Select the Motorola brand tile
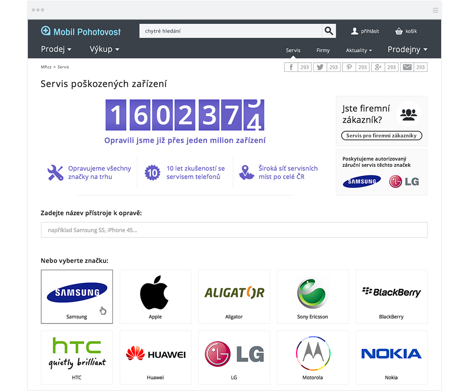 [313, 357]
